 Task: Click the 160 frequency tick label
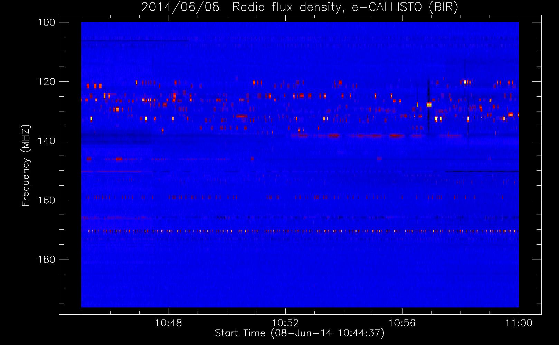(x=46, y=200)
